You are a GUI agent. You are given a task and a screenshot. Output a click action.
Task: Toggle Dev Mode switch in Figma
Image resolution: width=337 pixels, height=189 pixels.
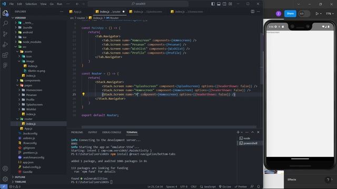coord(304,14)
